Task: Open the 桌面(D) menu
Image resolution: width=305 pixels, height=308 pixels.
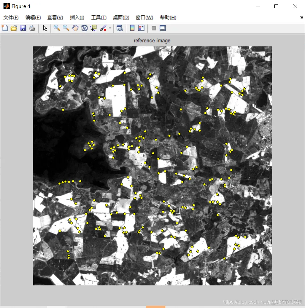Action: pos(121,18)
